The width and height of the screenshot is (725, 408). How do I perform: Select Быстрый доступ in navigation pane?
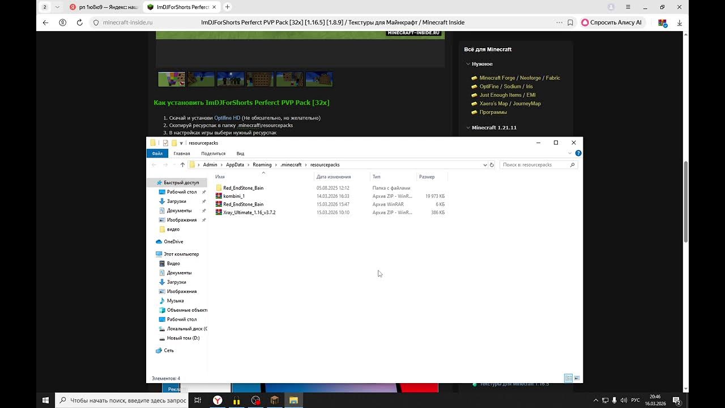pyautogui.click(x=181, y=182)
